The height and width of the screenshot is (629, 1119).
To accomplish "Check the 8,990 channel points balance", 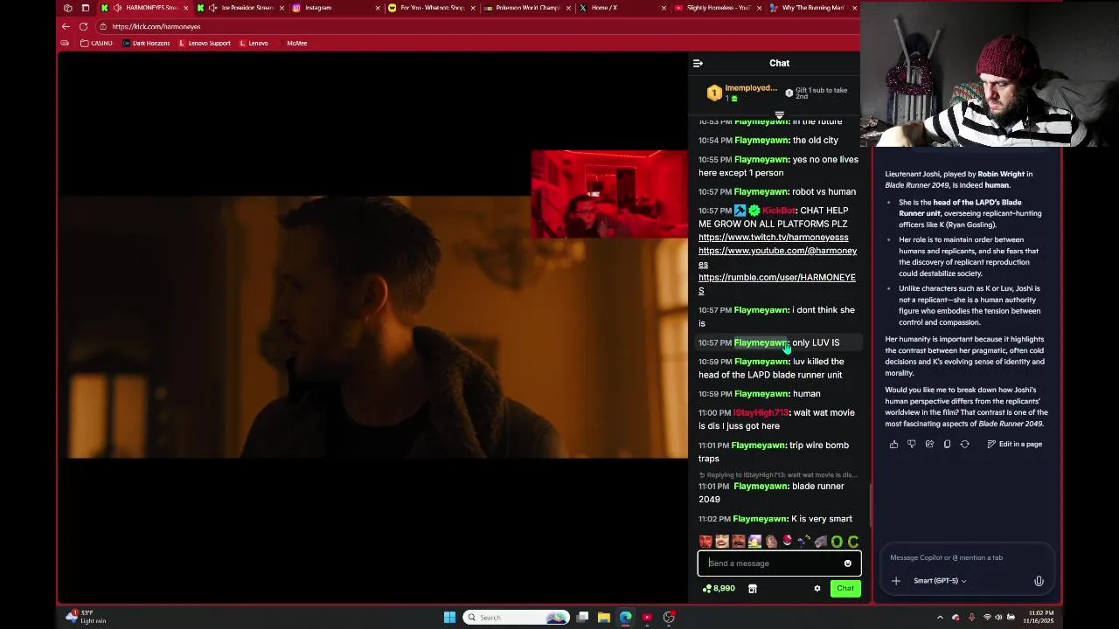I will pos(719,589).
